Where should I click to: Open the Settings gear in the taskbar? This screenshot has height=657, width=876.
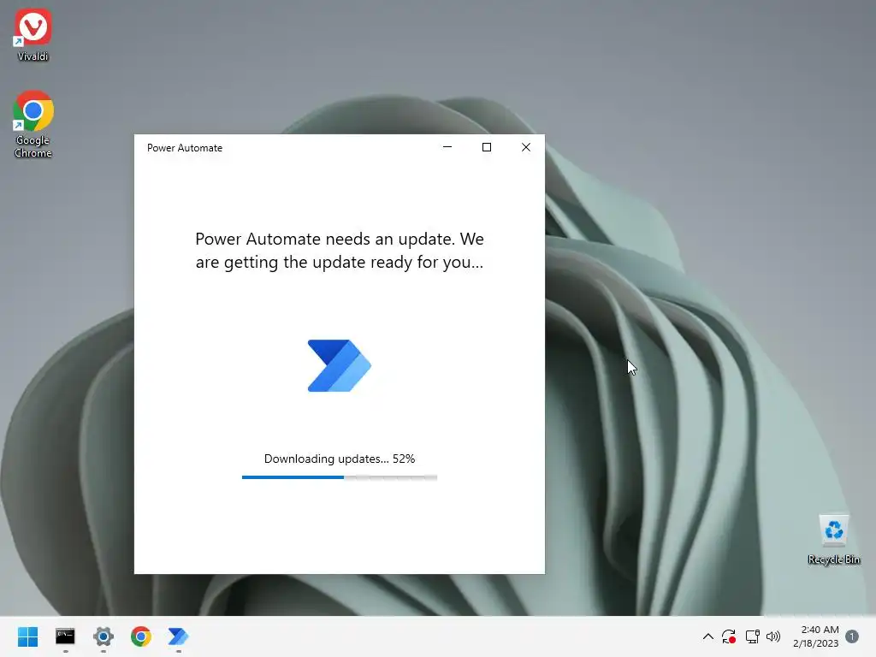tap(104, 636)
